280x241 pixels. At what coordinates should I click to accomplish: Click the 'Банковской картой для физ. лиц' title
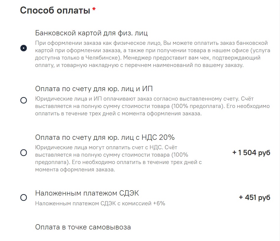coord(91,33)
